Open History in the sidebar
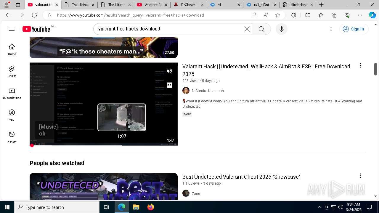Screen dimensions: 379x213 [12, 137]
